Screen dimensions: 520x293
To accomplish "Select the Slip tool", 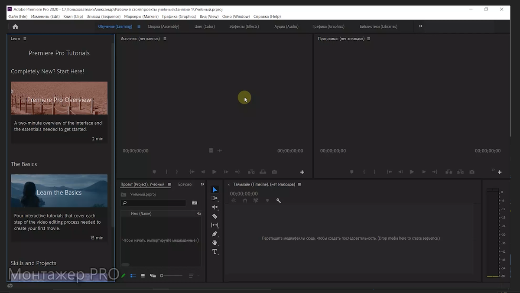I will [215, 225].
